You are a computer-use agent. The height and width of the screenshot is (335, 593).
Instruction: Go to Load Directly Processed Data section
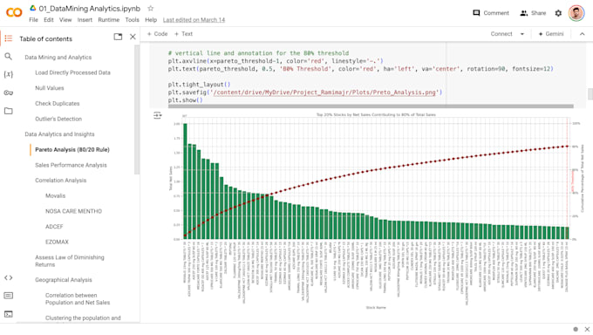pos(72,72)
